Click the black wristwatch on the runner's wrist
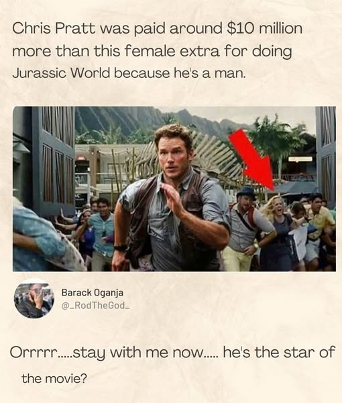This screenshot has height=403, width=342. (121, 248)
